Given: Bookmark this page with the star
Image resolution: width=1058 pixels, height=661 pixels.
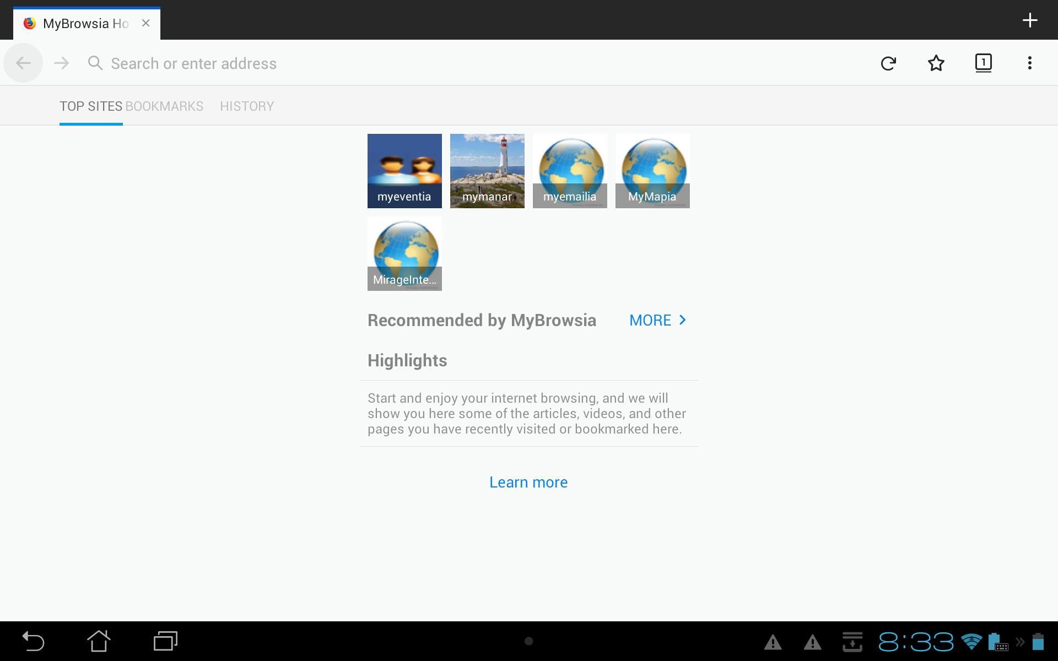Looking at the screenshot, I should click(x=936, y=63).
